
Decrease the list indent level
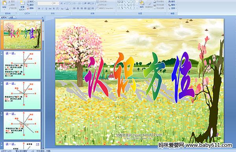click(x=85, y=3)
